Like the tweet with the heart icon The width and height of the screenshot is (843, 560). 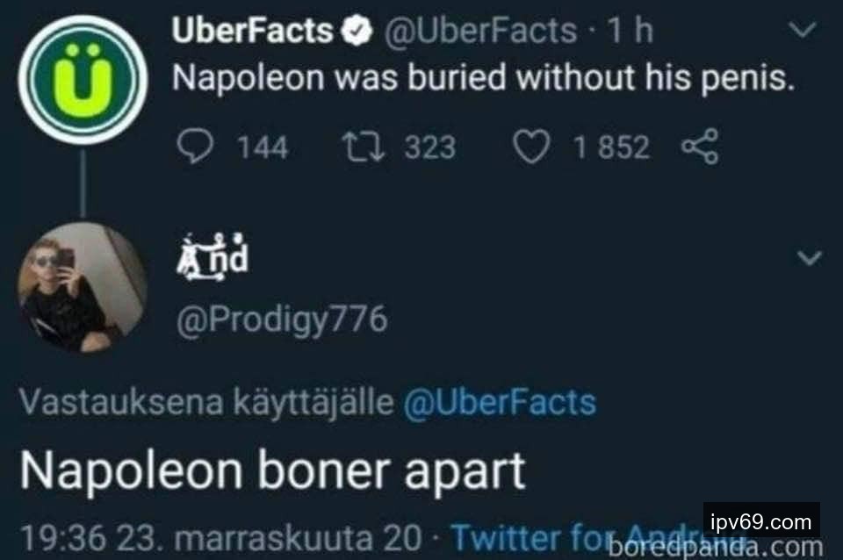530,147
